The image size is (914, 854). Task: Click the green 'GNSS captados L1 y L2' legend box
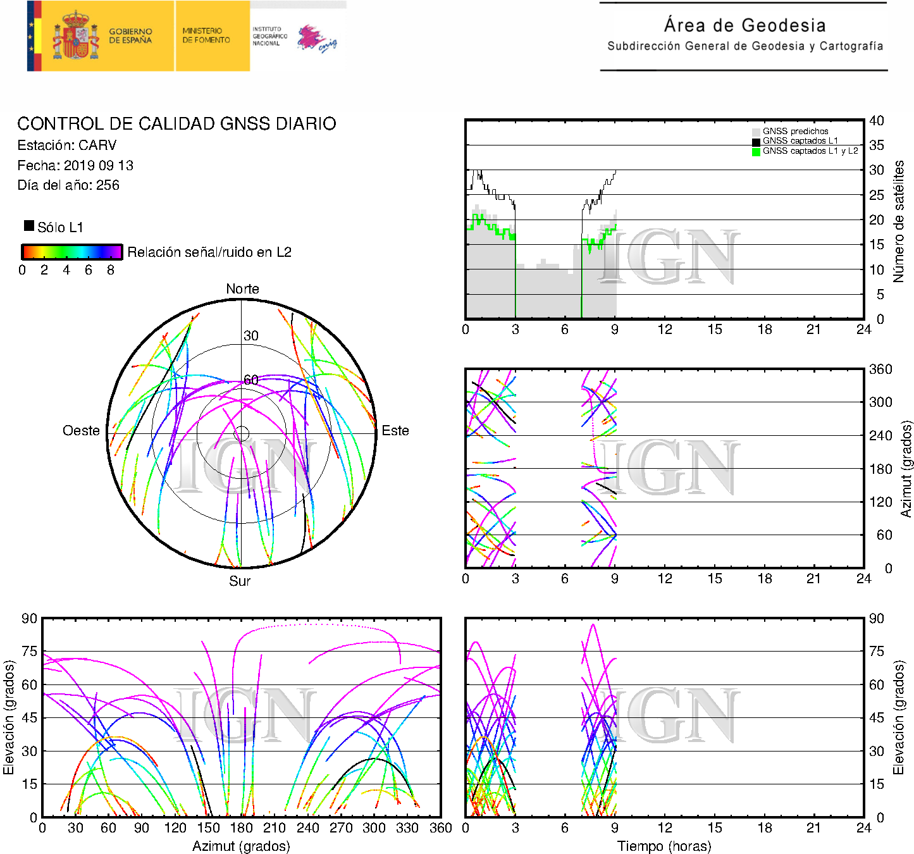[x=756, y=152]
